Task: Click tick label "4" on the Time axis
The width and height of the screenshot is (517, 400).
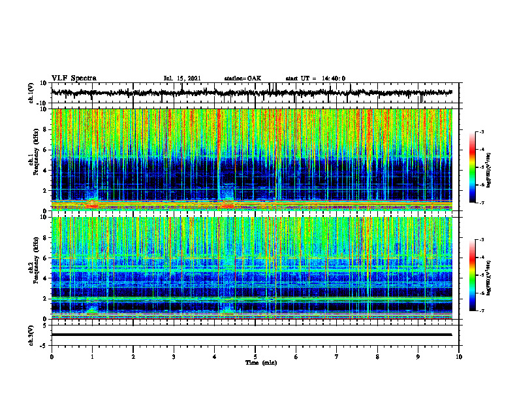Action: click(215, 357)
